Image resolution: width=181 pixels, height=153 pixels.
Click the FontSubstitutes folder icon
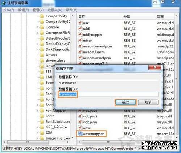tap(42, 121)
